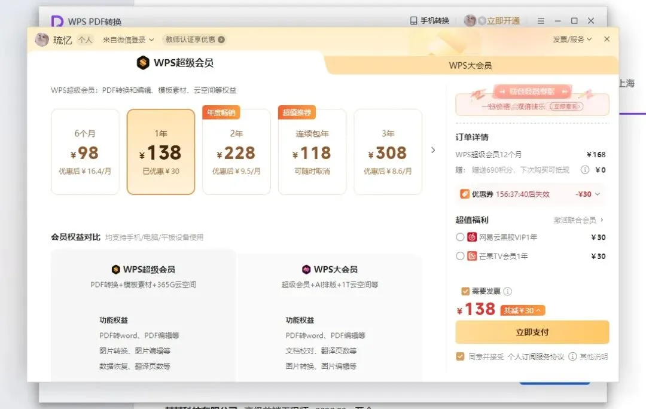Image resolution: width=646 pixels, height=409 pixels.
Task: Switch to the WPS超级会员 tab
Action: coord(175,63)
